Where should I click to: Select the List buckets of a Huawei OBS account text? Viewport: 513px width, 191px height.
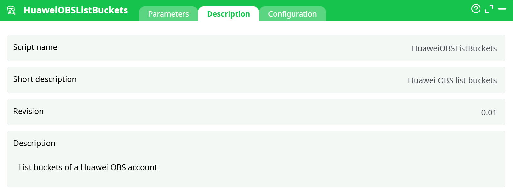click(88, 167)
